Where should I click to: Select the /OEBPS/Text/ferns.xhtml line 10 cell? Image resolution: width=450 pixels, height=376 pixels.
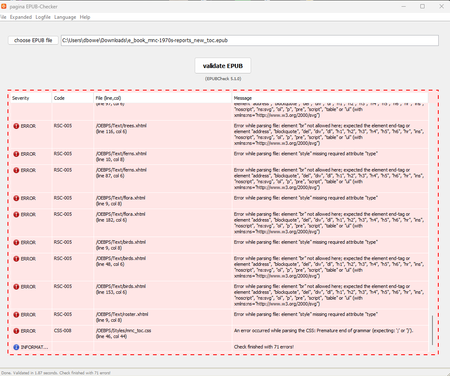163,156
